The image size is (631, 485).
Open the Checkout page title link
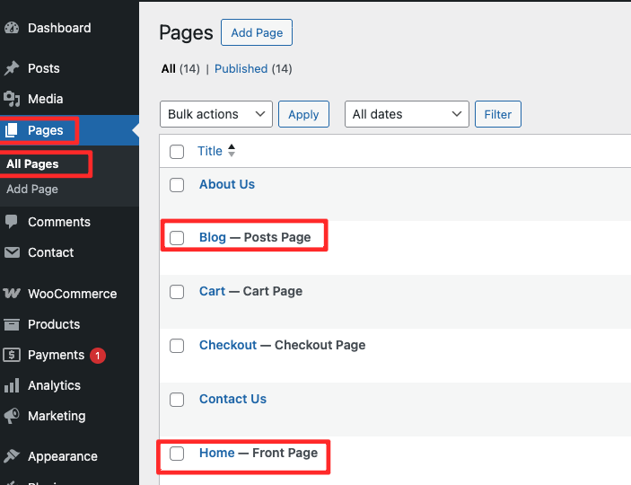click(x=228, y=345)
